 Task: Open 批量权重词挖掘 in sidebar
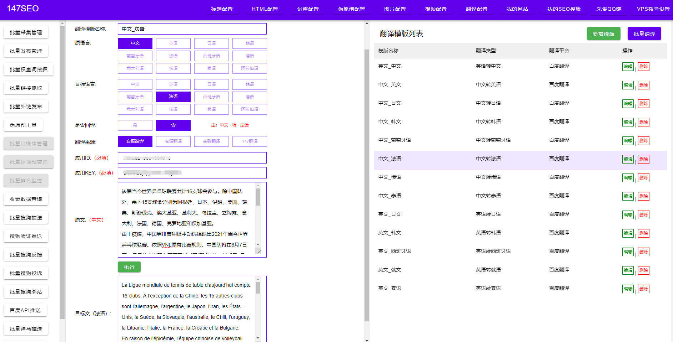(29, 69)
